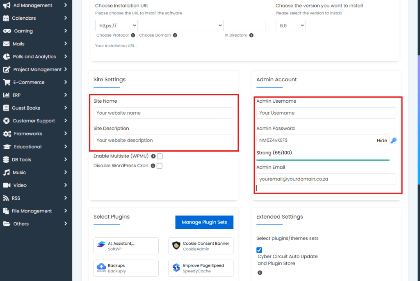Image resolution: width=420 pixels, height=281 pixels.
Task: Click info icon beside Choose Domain
Action: point(175,35)
